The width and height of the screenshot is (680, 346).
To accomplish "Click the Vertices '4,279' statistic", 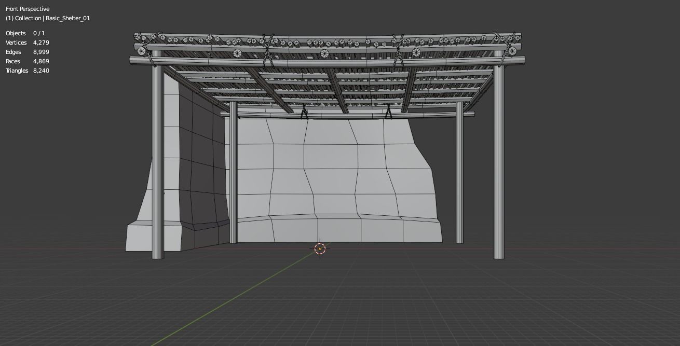I will pyautogui.click(x=41, y=43).
